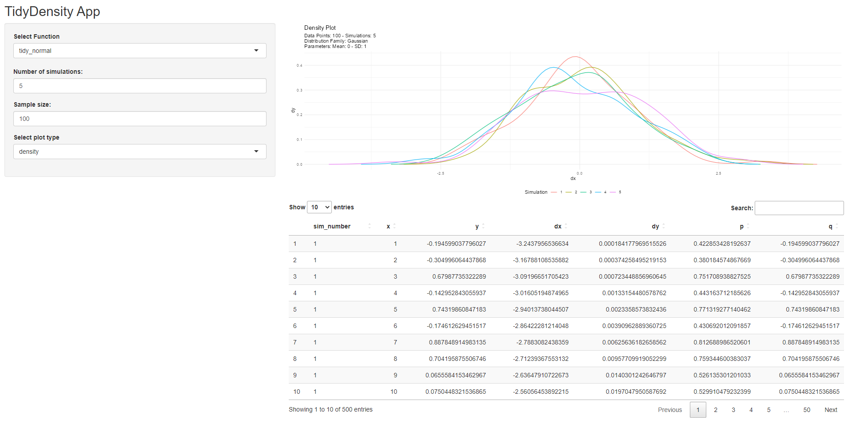The height and width of the screenshot is (424, 848).
Task: Sort table by the sim_number column
Action: point(369,226)
